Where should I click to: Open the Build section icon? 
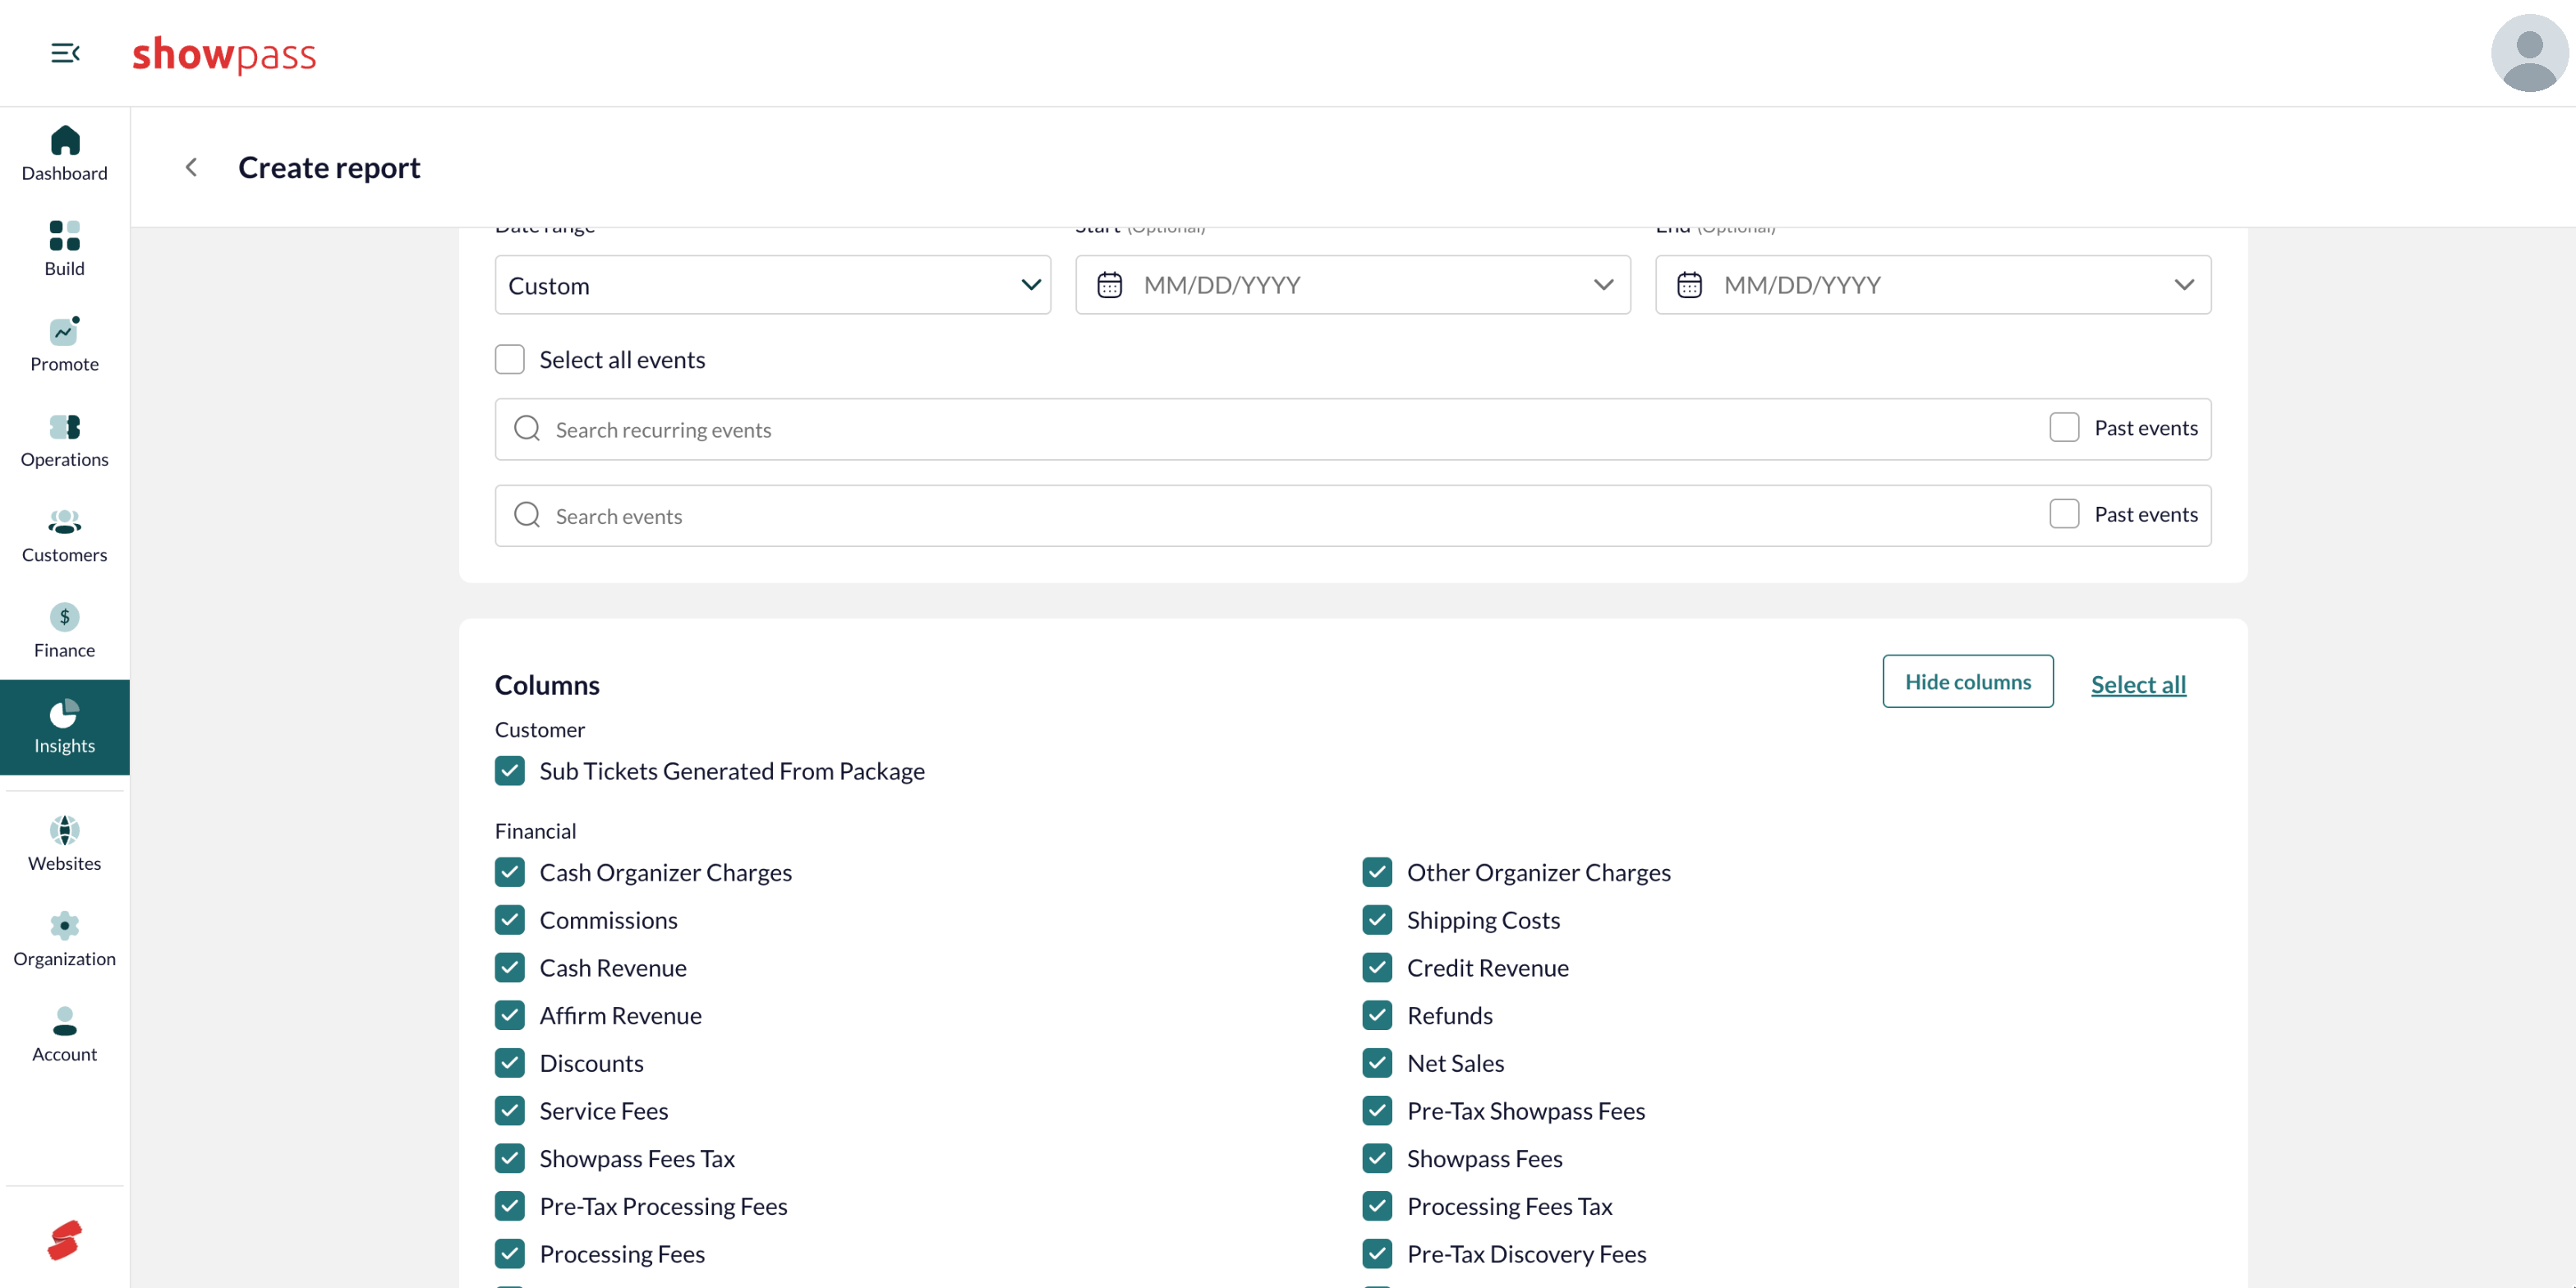[x=64, y=236]
